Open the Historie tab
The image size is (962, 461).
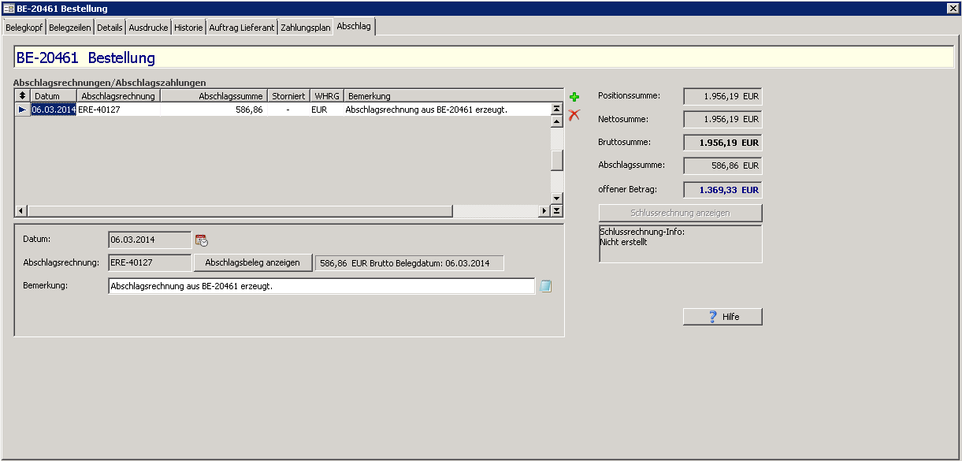coord(189,28)
